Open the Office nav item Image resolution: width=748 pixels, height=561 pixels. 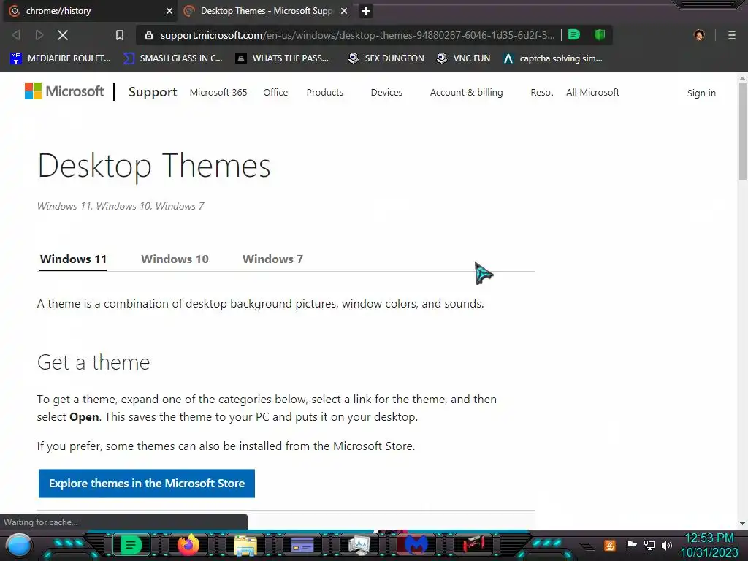(275, 93)
